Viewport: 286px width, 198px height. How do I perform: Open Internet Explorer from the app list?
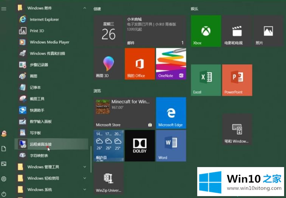point(51,19)
